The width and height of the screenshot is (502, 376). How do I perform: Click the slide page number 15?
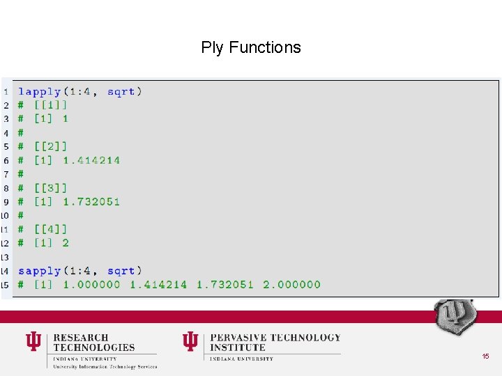(x=485, y=357)
